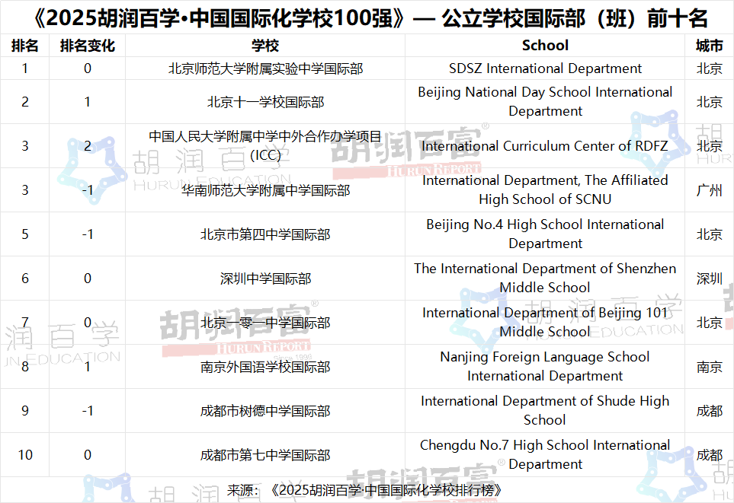Click the school name "成都市第七中学国际部"
This screenshot has height=503, width=734.
pos(265,455)
